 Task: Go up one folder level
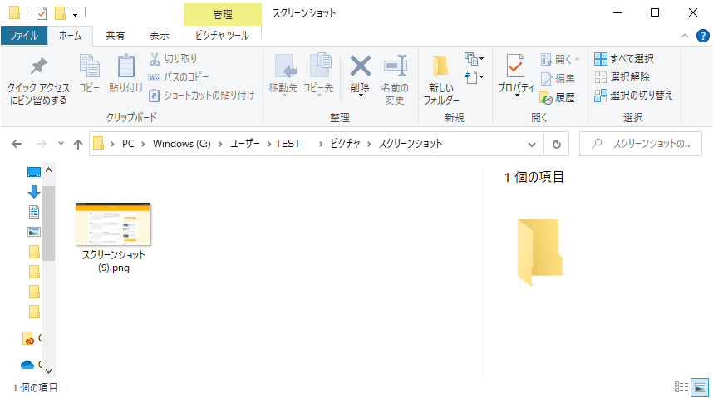78,145
